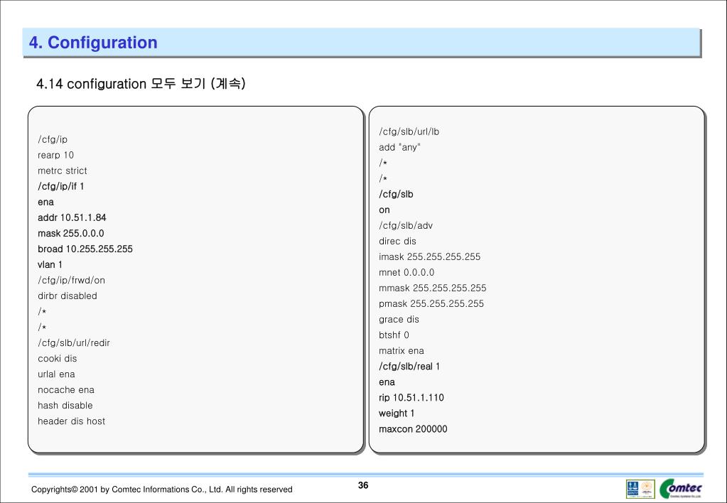The height and width of the screenshot is (503, 727).
Task: Click the 'pmask 255.255.255.255' line
Action: click(431, 303)
